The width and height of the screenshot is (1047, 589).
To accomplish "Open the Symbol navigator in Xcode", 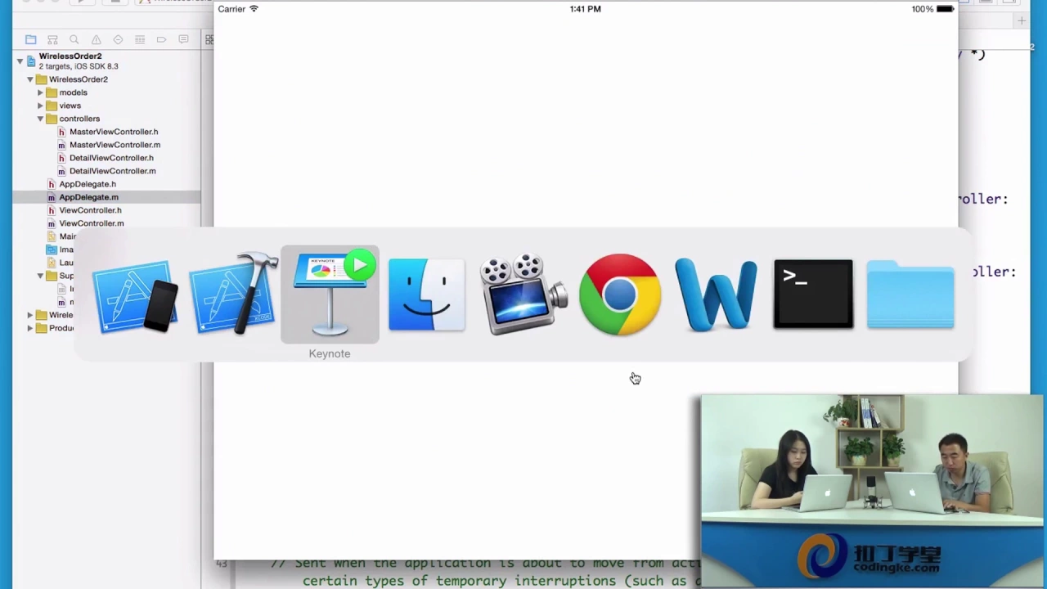I will click(x=52, y=39).
